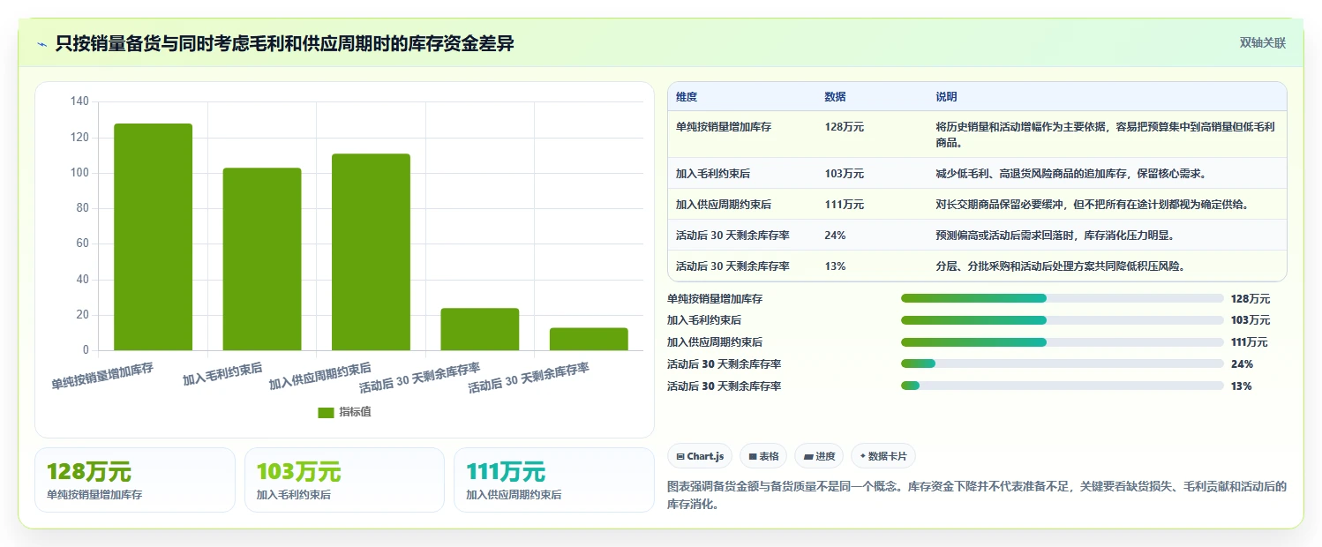Toggle the 指标值 legend swatch

326,412
